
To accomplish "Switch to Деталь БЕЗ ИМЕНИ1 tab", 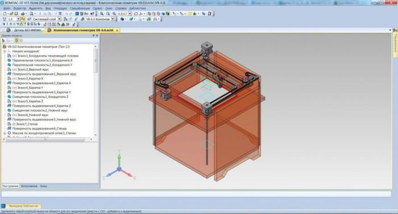I will pos(27,30).
